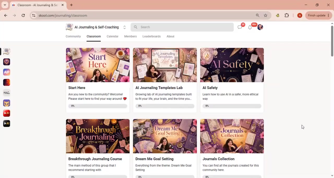Open the About tab

[170, 36]
